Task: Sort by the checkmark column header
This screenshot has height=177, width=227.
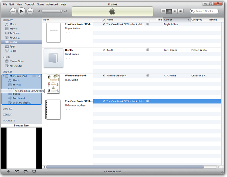Action: (104, 20)
